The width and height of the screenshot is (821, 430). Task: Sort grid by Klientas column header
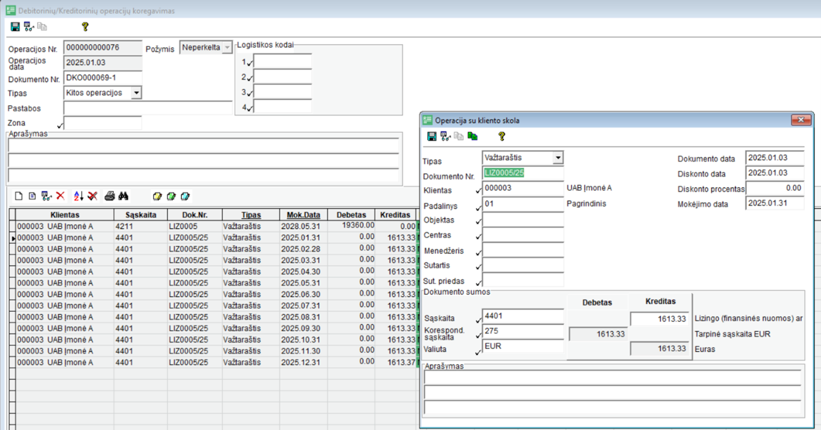pyautogui.click(x=64, y=215)
